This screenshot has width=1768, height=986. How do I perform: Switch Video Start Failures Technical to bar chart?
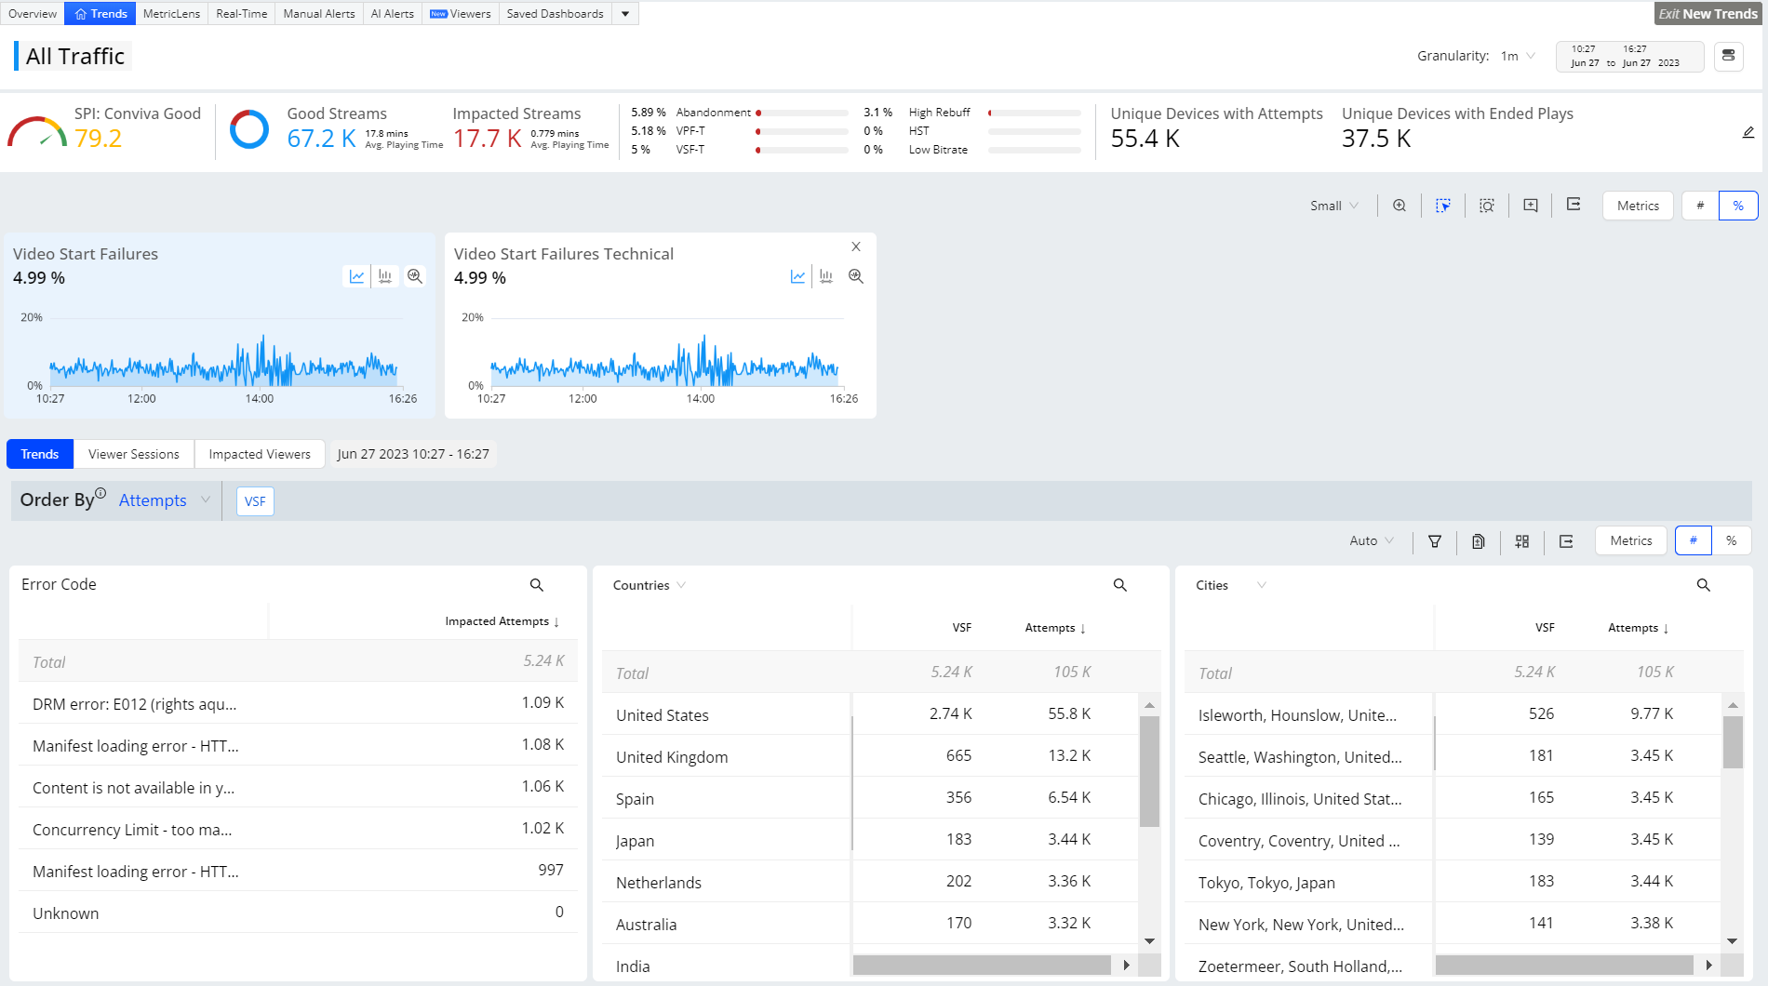point(826,277)
